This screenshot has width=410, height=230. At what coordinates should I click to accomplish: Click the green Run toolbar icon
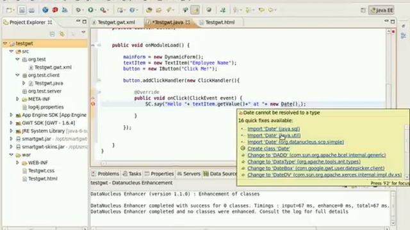pyautogui.click(x=90, y=10)
